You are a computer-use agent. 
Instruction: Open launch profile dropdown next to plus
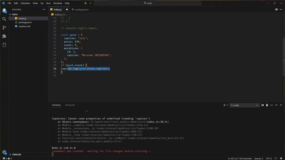coord(227,105)
